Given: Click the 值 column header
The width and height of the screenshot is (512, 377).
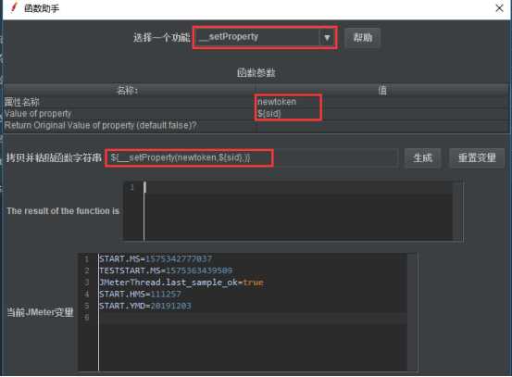Looking at the screenshot, I should coord(382,90).
